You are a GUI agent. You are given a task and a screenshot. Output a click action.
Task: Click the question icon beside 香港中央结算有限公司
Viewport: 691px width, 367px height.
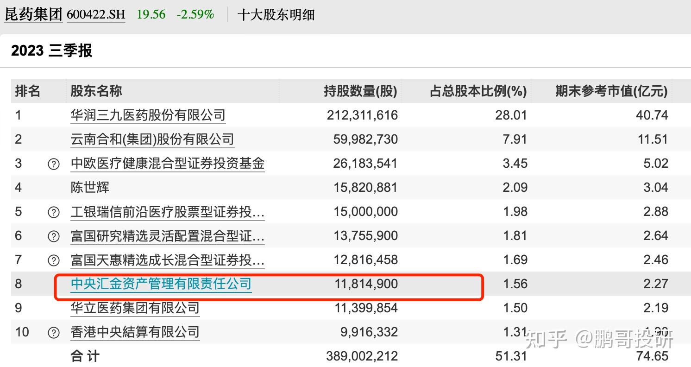[54, 333]
